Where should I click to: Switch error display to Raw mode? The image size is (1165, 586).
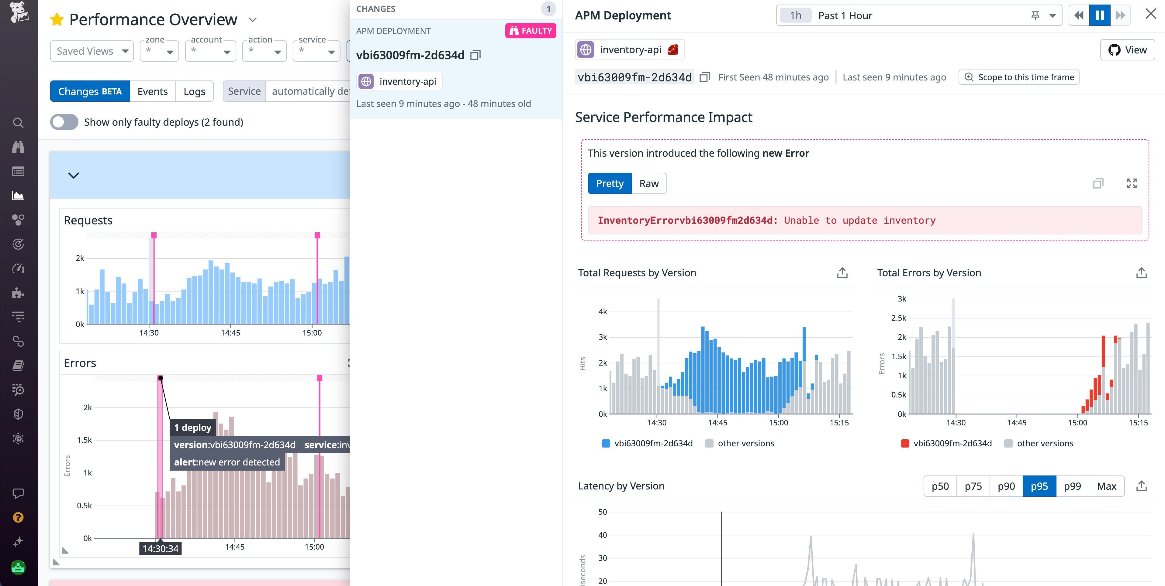(x=648, y=183)
